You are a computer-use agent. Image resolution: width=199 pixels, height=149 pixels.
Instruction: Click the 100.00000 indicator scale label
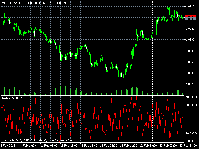click(x=192, y=97)
